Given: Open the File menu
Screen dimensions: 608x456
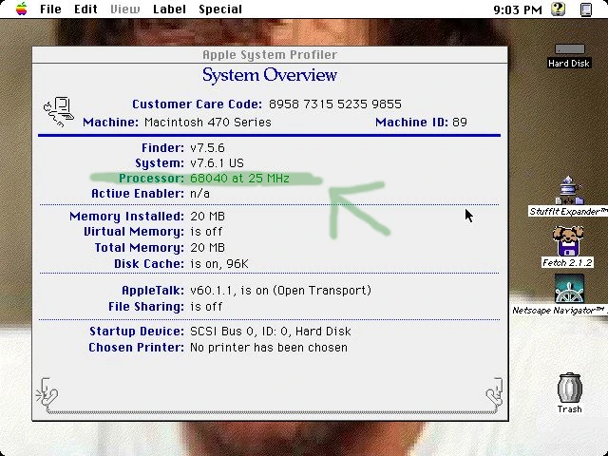Looking at the screenshot, I should (x=50, y=9).
